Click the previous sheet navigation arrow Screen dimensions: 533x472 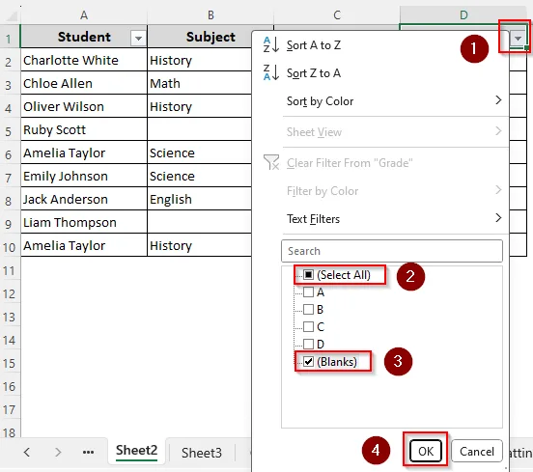pyautogui.click(x=27, y=452)
